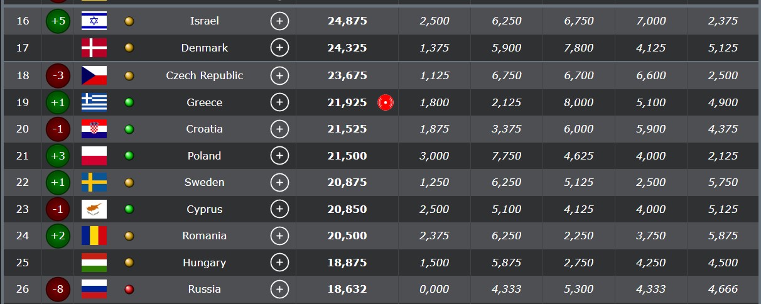Viewport: 761px width, 304px height.
Task: Click the red target icon next to Greece
Action: coord(385,102)
